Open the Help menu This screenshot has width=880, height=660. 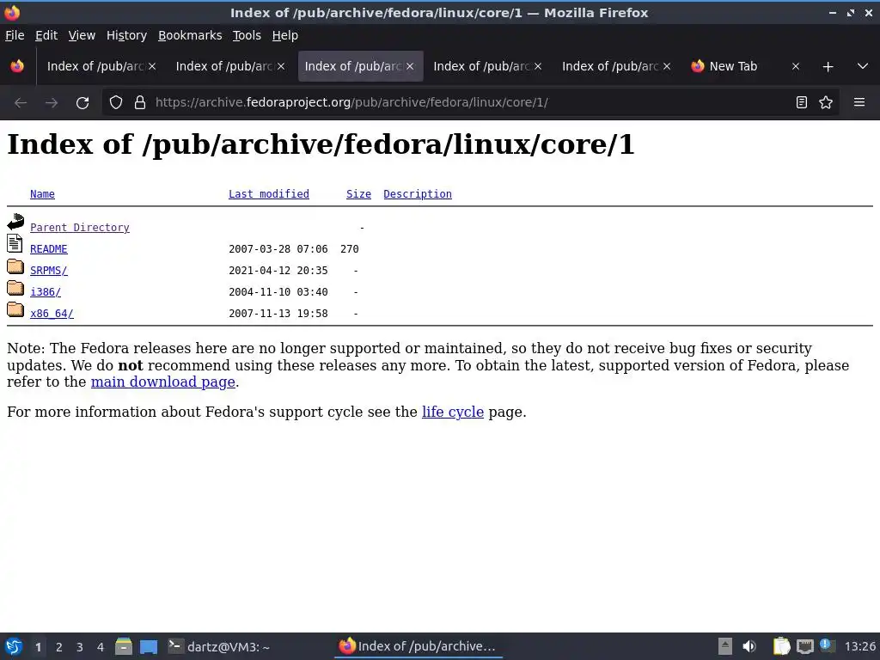click(284, 35)
